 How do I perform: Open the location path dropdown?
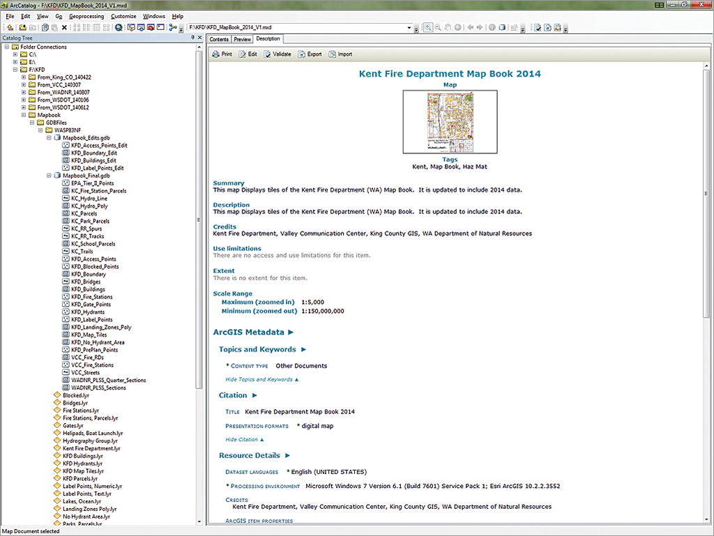409,27
